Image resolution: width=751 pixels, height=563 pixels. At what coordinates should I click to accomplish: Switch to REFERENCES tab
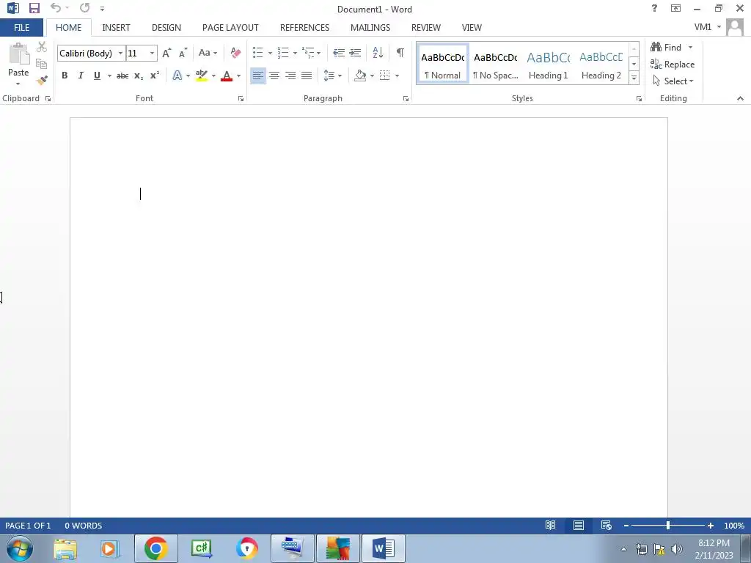304,28
